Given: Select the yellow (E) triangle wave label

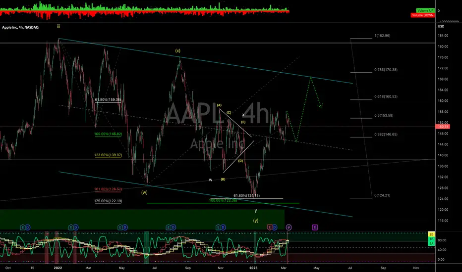Looking at the screenshot, I should 243,122.
